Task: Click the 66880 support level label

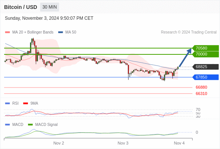Action: pyautogui.click(x=201, y=87)
